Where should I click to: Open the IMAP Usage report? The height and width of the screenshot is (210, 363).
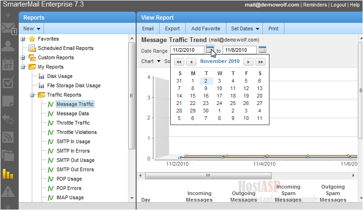pyautogui.click(x=70, y=197)
